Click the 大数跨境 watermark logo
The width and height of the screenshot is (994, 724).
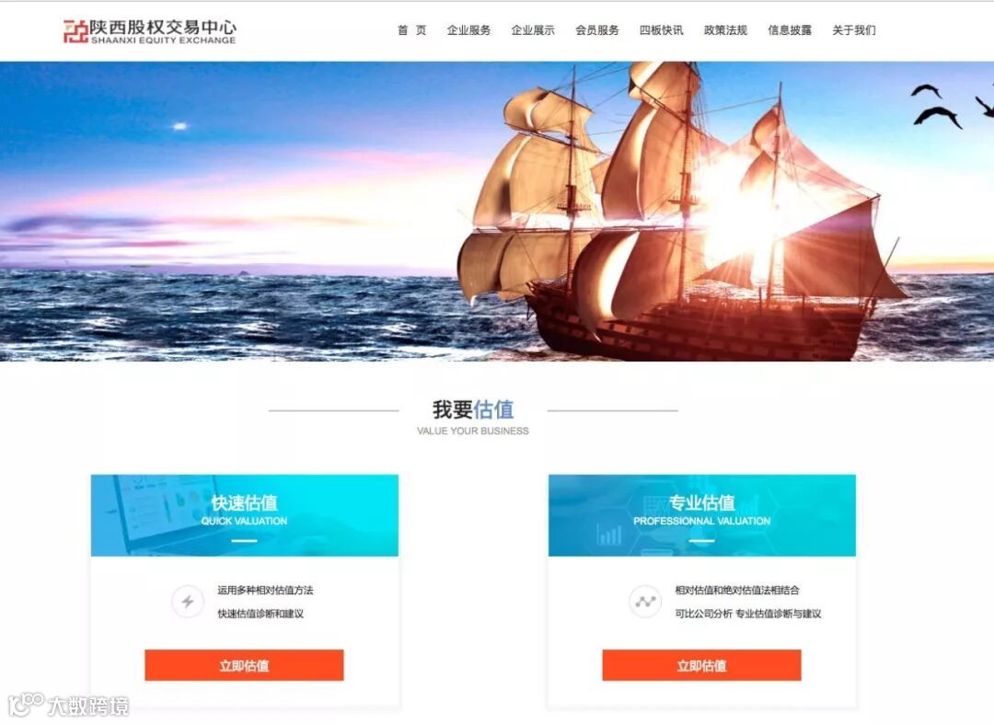pyautogui.click(x=68, y=705)
